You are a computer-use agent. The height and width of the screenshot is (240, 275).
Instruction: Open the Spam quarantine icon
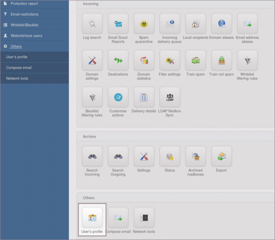(x=144, y=24)
